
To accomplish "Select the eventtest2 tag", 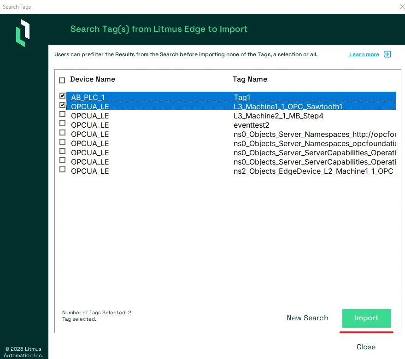I will pyautogui.click(x=251, y=125).
